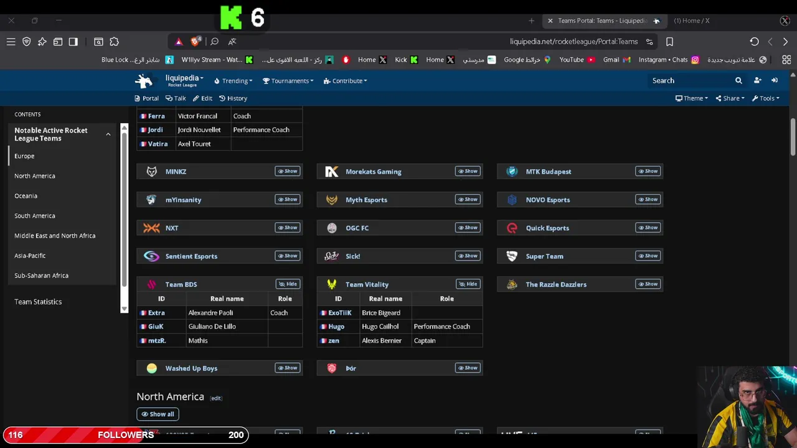Collapse Notable Active Rocket League Teams section
This screenshot has width=797, height=448.
108,134
